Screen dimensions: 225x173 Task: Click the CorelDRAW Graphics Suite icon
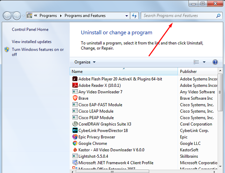click(75, 124)
